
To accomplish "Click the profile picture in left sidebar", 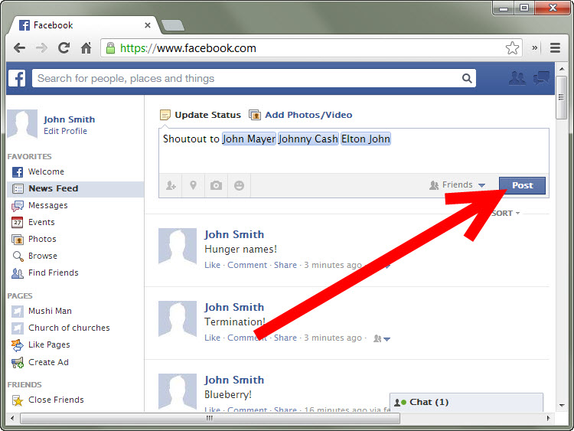I will coord(22,124).
